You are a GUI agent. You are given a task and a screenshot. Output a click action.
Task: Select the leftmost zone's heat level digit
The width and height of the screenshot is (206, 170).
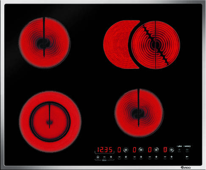click(119, 150)
